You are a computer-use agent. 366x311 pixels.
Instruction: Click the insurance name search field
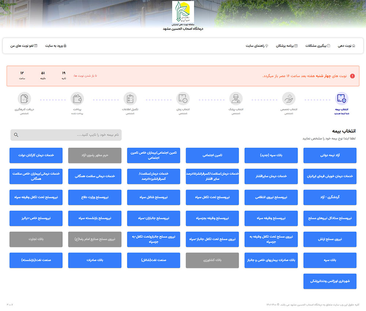point(66,135)
